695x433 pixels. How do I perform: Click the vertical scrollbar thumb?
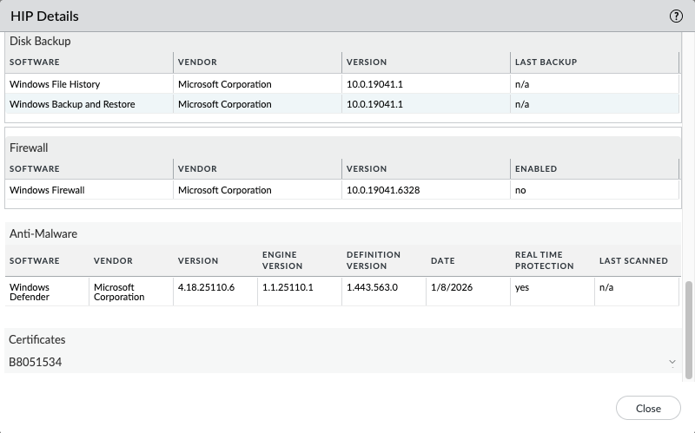(x=689, y=330)
